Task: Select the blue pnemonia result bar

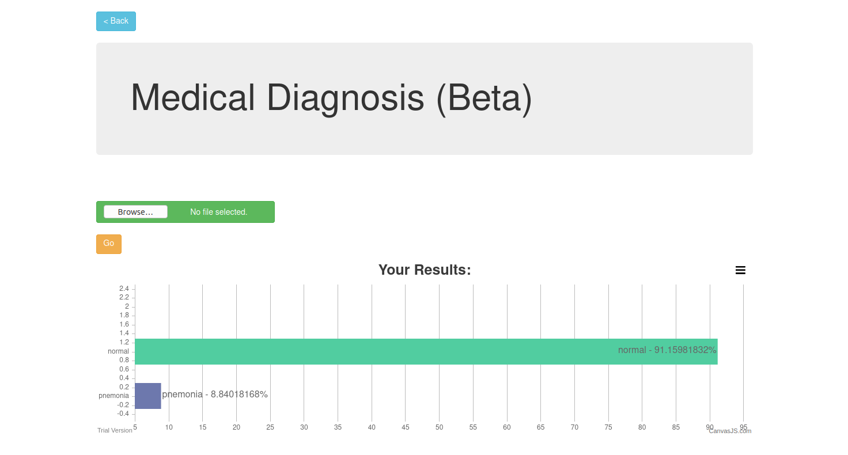Action: [147, 396]
